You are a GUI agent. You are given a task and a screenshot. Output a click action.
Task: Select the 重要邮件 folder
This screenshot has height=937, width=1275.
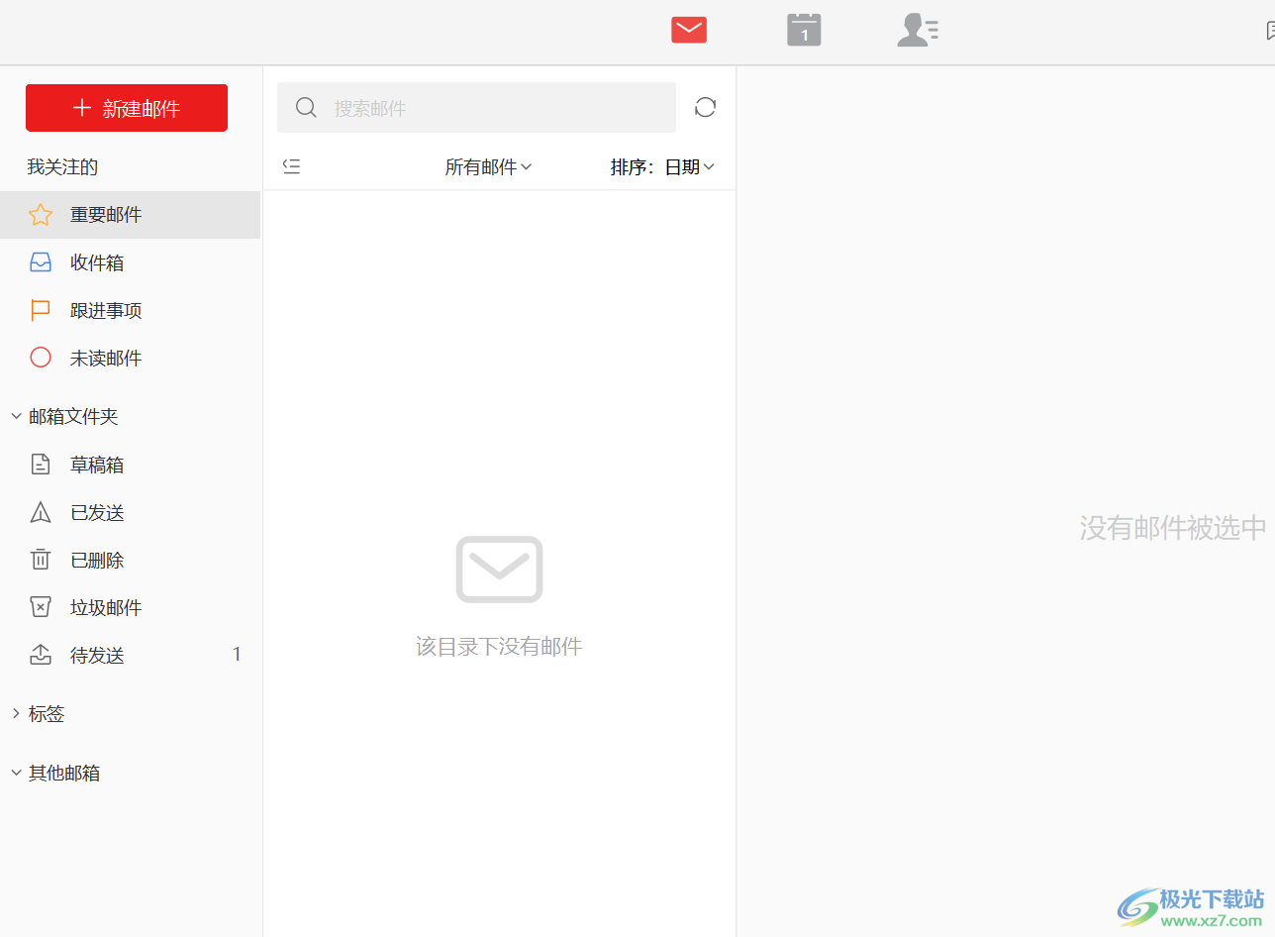pyautogui.click(x=130, y=215)
